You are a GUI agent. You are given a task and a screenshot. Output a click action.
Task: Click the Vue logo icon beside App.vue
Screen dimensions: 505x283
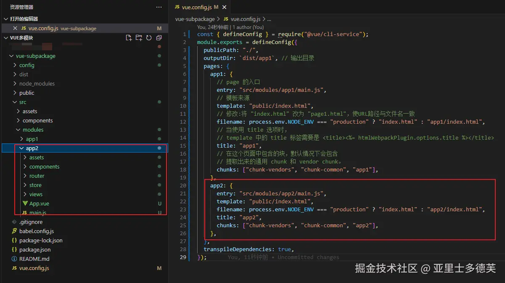tap(25, 203)
